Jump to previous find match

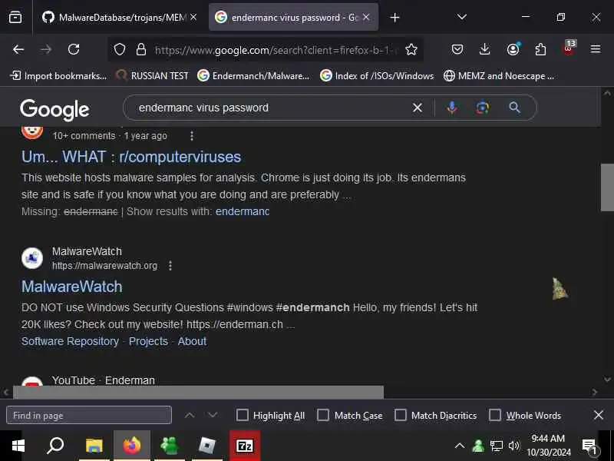(190, 415)
